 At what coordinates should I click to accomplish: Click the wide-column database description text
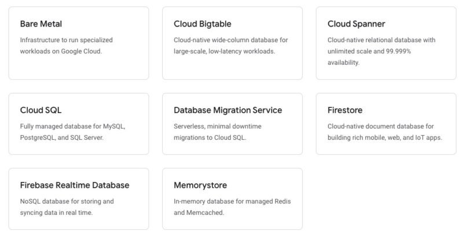coord(230,46)
